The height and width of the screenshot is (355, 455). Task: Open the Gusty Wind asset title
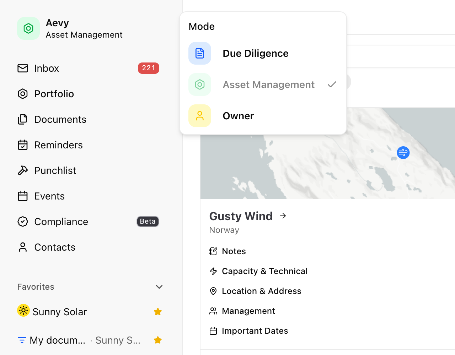point(241,216)
